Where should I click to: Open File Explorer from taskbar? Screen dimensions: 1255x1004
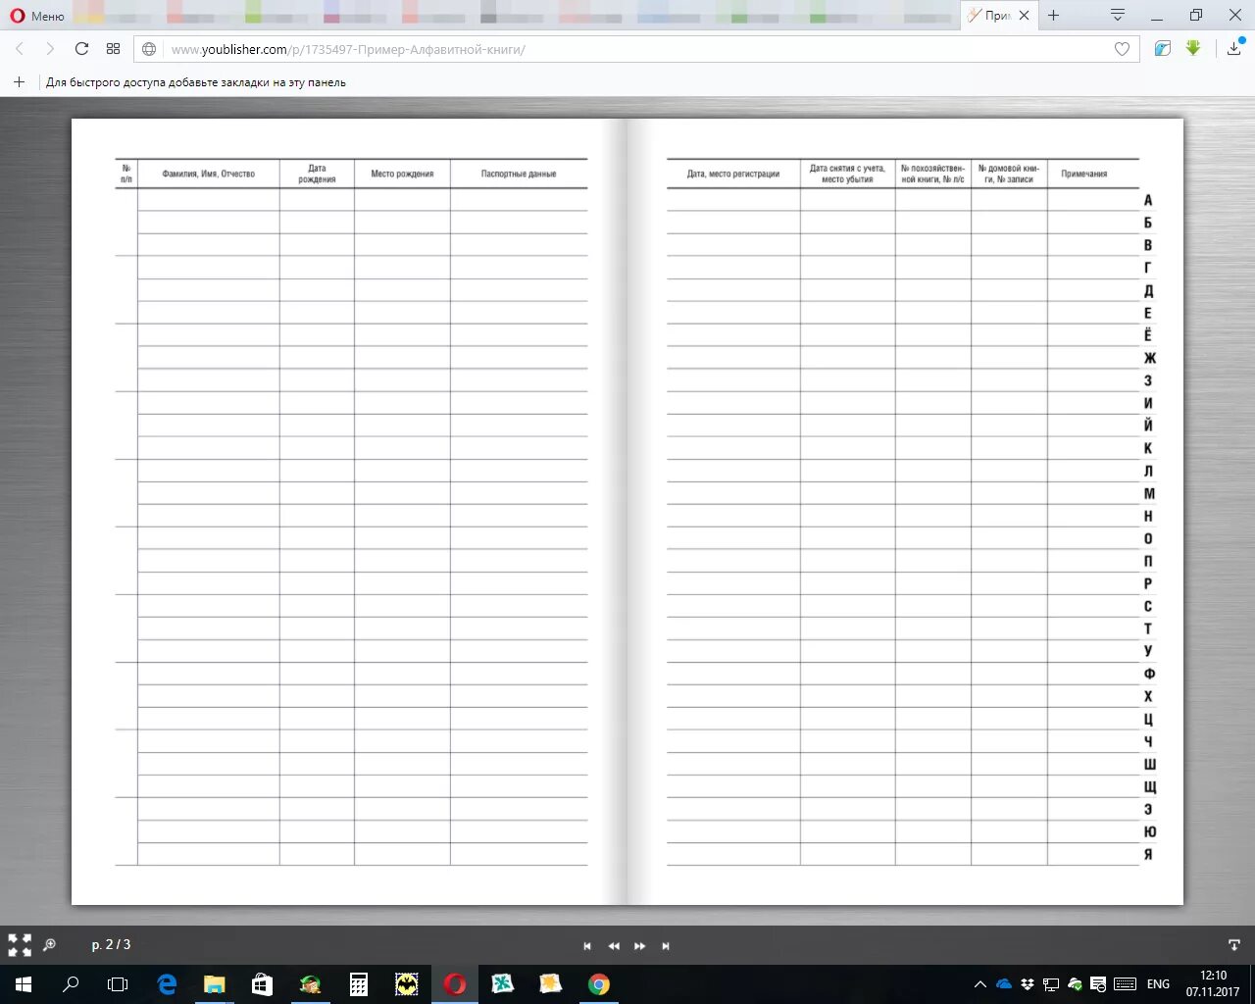[214, 984]
